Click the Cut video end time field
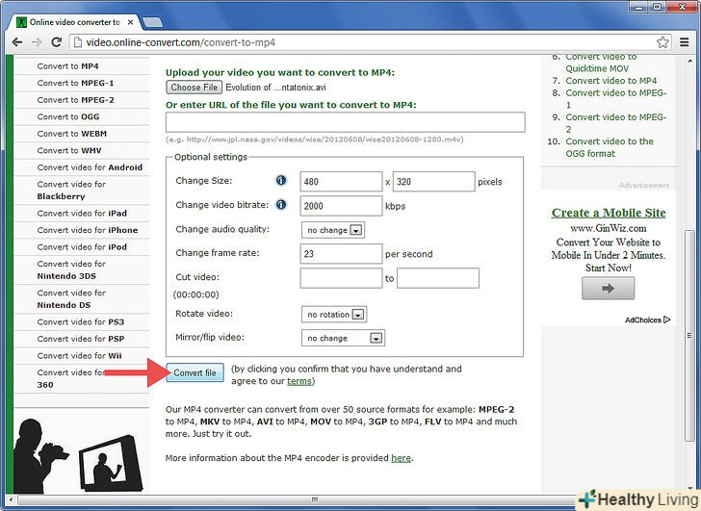The height and width of the screenshot is (511, 701). point(438,278)
